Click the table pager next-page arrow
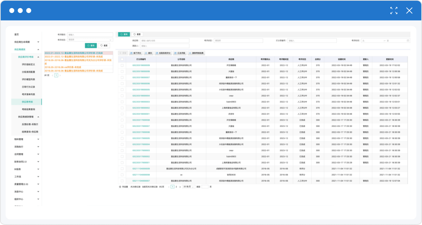Viewport: 422px width, 225px height. [x=180, y=187]
